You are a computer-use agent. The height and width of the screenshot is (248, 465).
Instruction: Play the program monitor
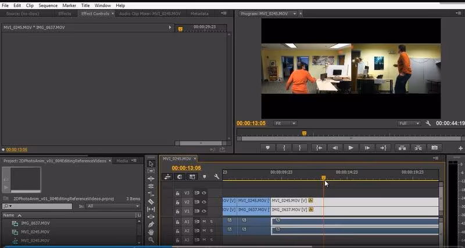(351, 148)
